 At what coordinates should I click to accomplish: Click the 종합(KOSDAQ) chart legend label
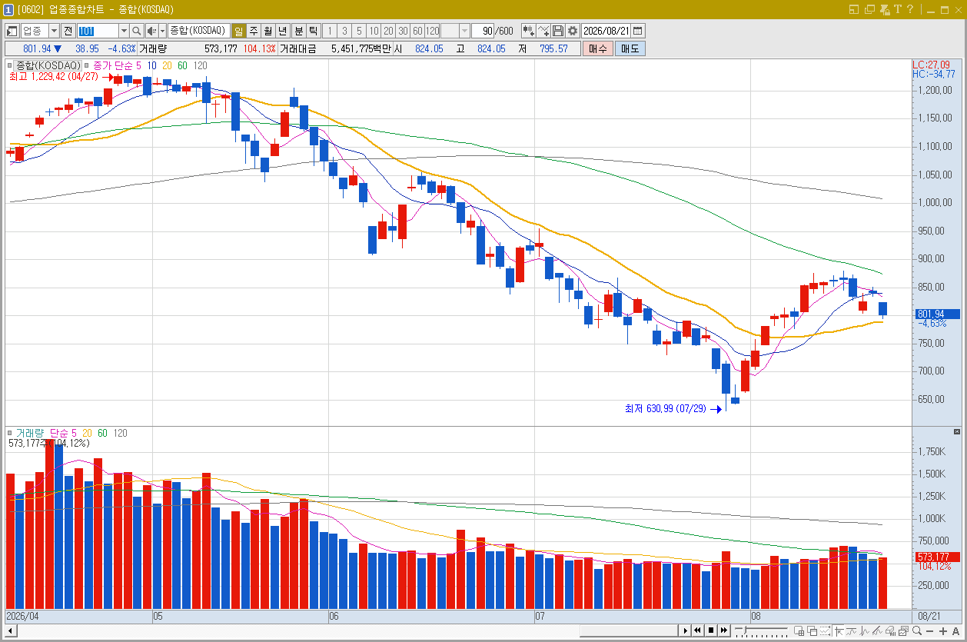click(48, 65)
